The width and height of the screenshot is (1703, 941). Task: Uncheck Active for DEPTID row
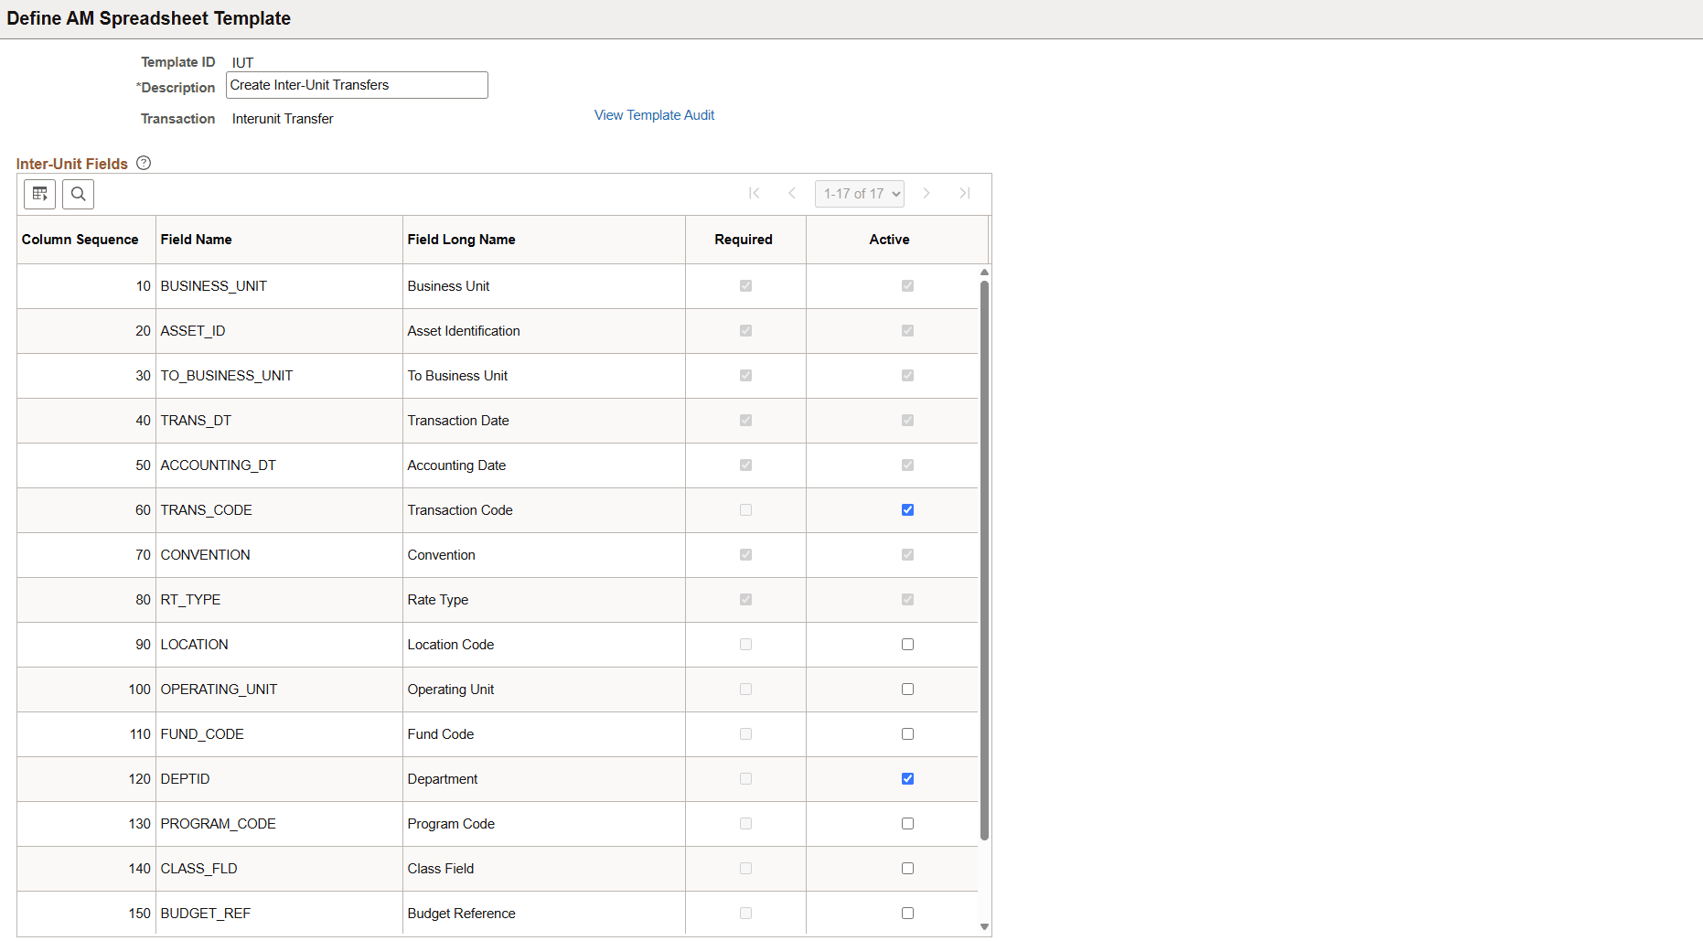point(906,778)
